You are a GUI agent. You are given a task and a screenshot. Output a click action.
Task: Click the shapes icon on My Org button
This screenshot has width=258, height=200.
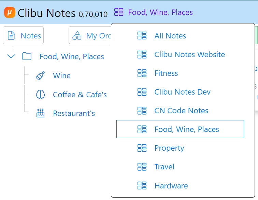click(77, 35)
